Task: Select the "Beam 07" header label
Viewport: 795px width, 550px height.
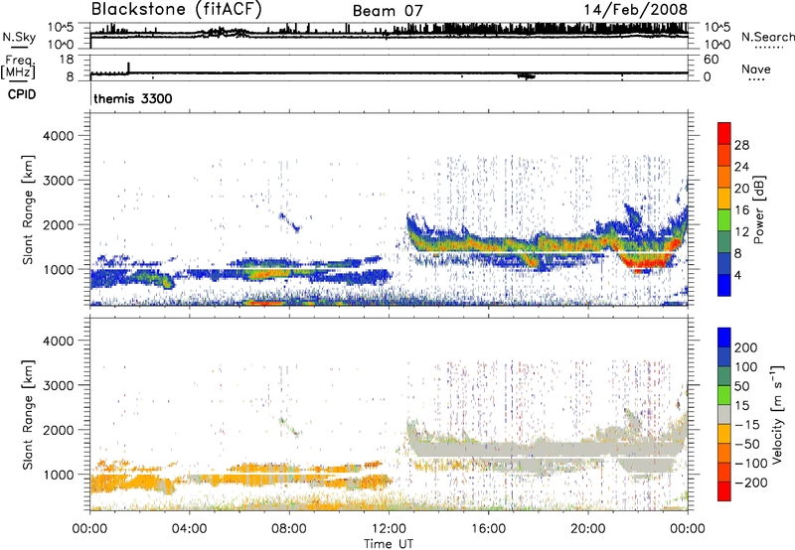Action: point(388,11)
